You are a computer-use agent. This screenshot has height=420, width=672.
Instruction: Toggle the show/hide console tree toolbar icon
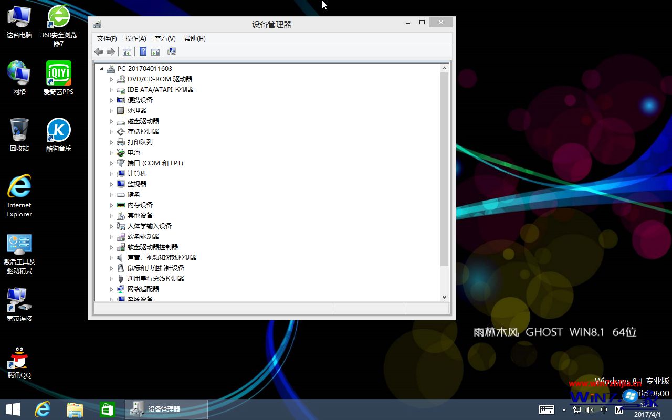pyautogui.click(x=127, y=51)
